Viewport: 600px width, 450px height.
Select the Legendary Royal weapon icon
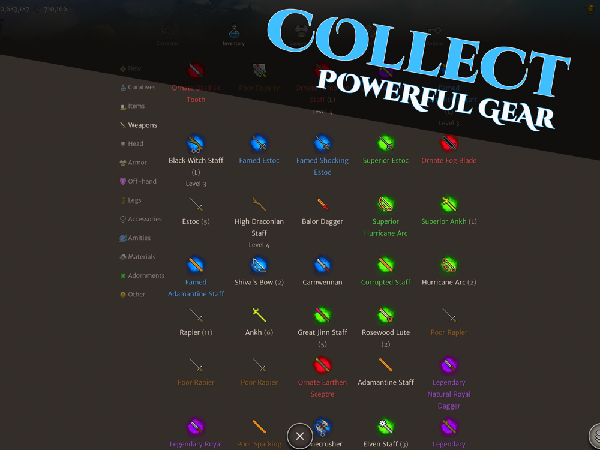point(196,427)
